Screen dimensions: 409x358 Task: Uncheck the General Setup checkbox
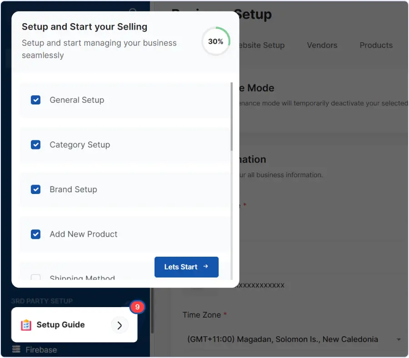(35, 100)
